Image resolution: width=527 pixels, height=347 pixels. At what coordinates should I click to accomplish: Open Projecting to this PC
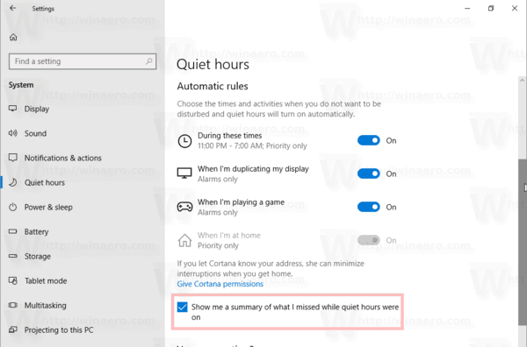[59, 330]
